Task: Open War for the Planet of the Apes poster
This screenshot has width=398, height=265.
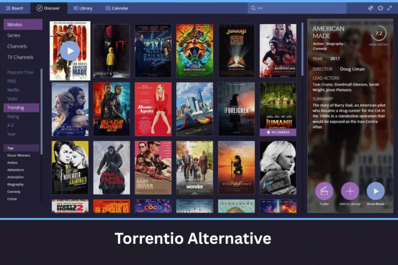Action: point(111,168)
